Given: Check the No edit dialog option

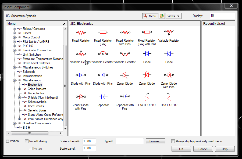Looking at the screenshot, I should coord(27,141).
